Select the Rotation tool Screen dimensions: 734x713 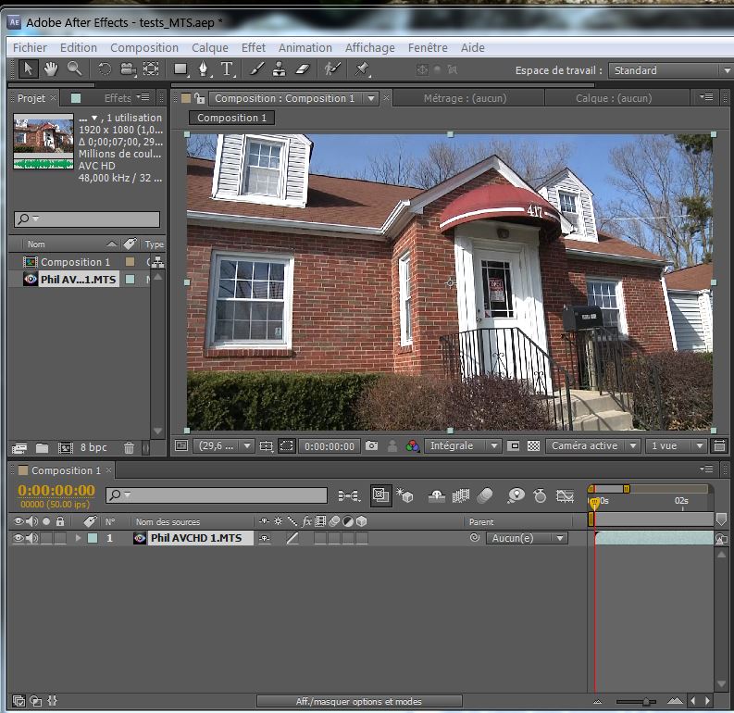pyautogui.click(x=104, y=69)
